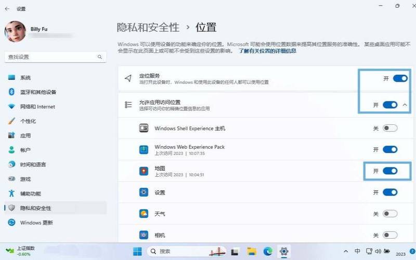Enable location access for 天气

pyautogui.click(x=390, y=214)
